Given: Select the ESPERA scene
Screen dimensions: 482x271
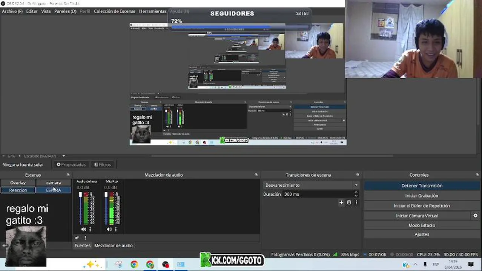Looking at the screenshot, I should coord(53,190).
